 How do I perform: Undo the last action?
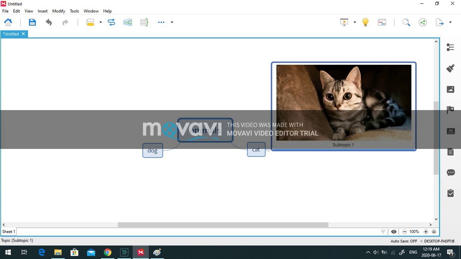tap(49, 22)
